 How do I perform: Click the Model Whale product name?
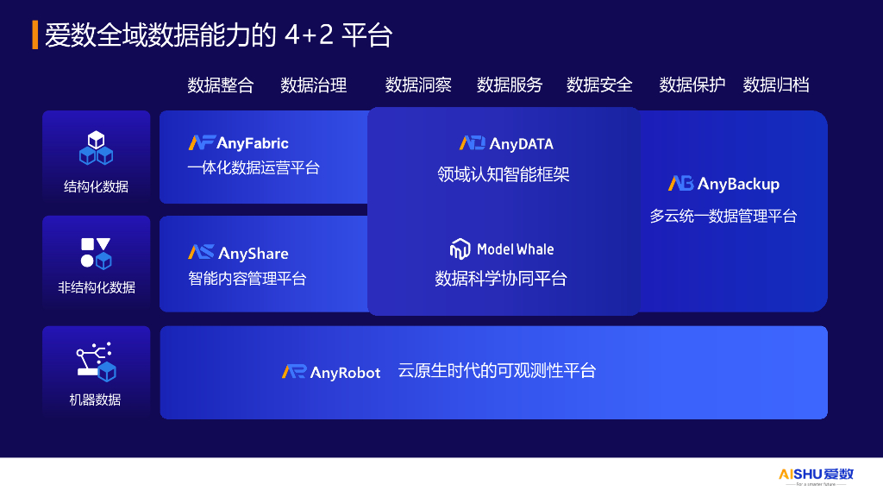point(516,249)
